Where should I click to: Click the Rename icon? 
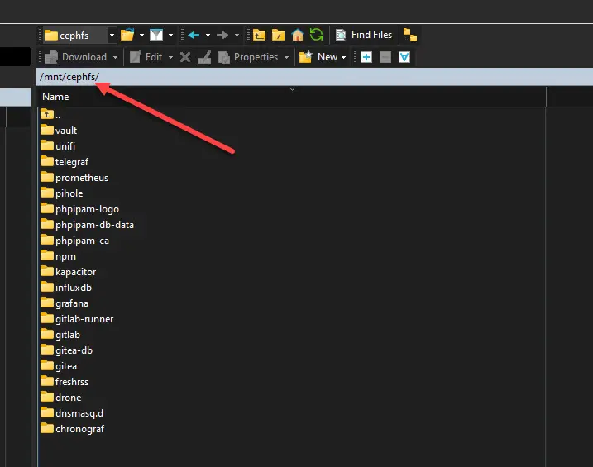tap(204, 57)
